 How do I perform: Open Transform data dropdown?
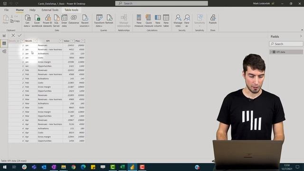(x=99, y=20)
